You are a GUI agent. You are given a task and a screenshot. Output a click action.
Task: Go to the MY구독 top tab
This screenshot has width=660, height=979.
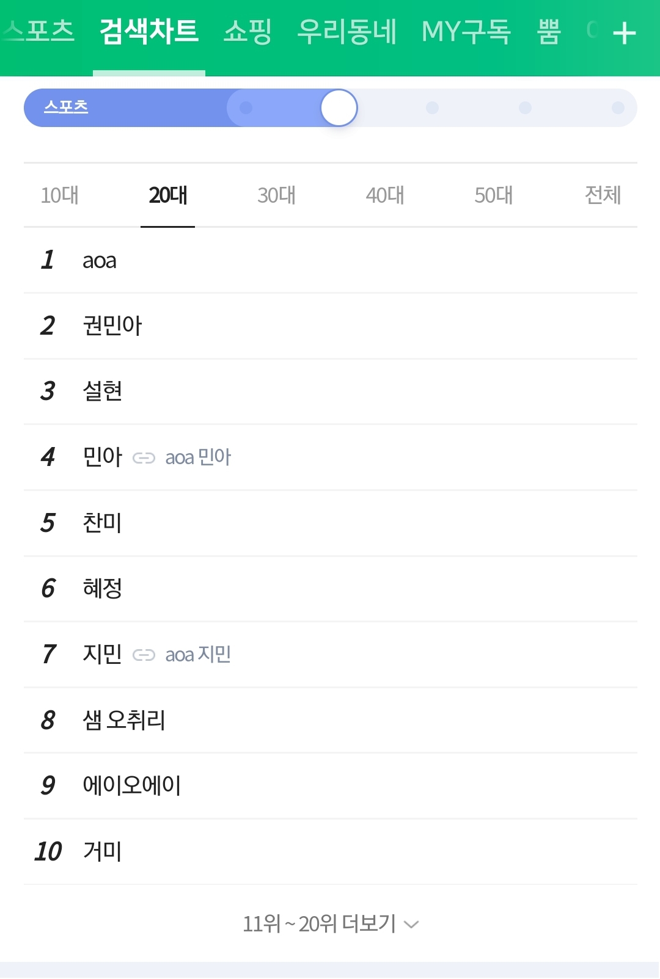pos(466,32)
